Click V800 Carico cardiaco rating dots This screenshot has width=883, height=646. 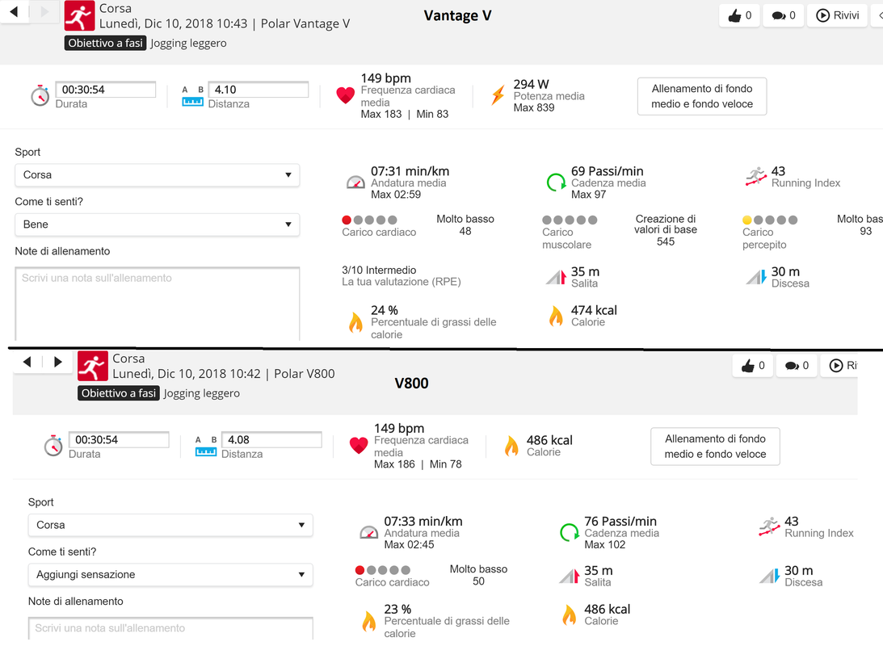pos(383,570)
